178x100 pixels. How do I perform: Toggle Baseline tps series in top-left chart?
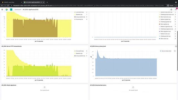point(79,14)
